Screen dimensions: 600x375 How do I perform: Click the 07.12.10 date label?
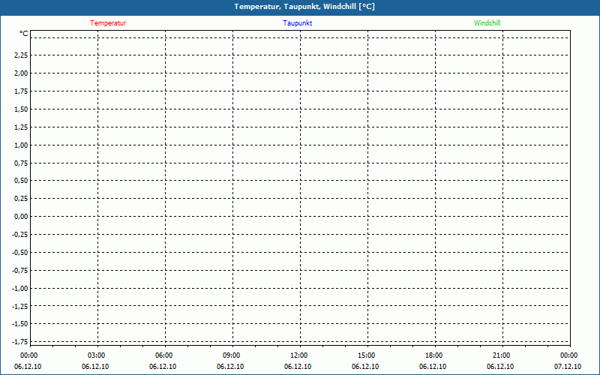click(568, 367)
